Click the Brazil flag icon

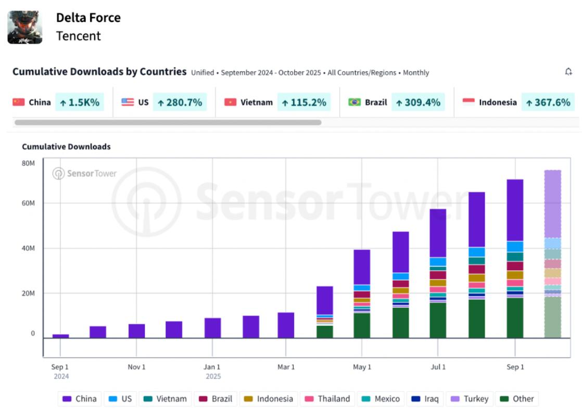[x=355, y=102]
